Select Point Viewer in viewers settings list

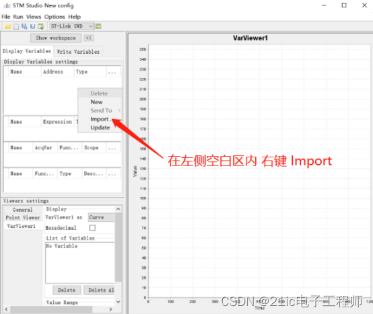point(23,218)
